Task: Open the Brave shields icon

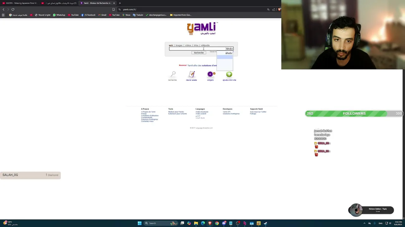Action: (279, 9)
